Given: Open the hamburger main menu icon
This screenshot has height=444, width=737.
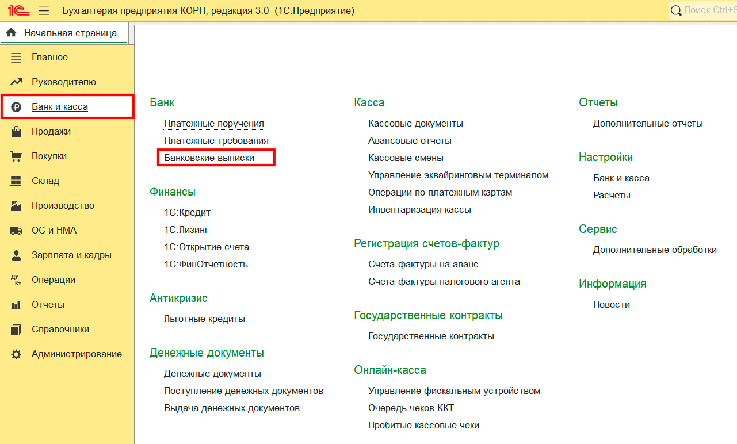Looking at the screenshot, I should click(44, 10).
